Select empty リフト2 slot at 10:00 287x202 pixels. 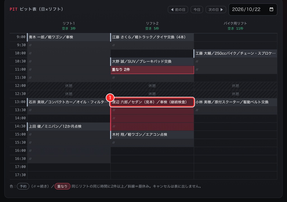pos(152,54)
